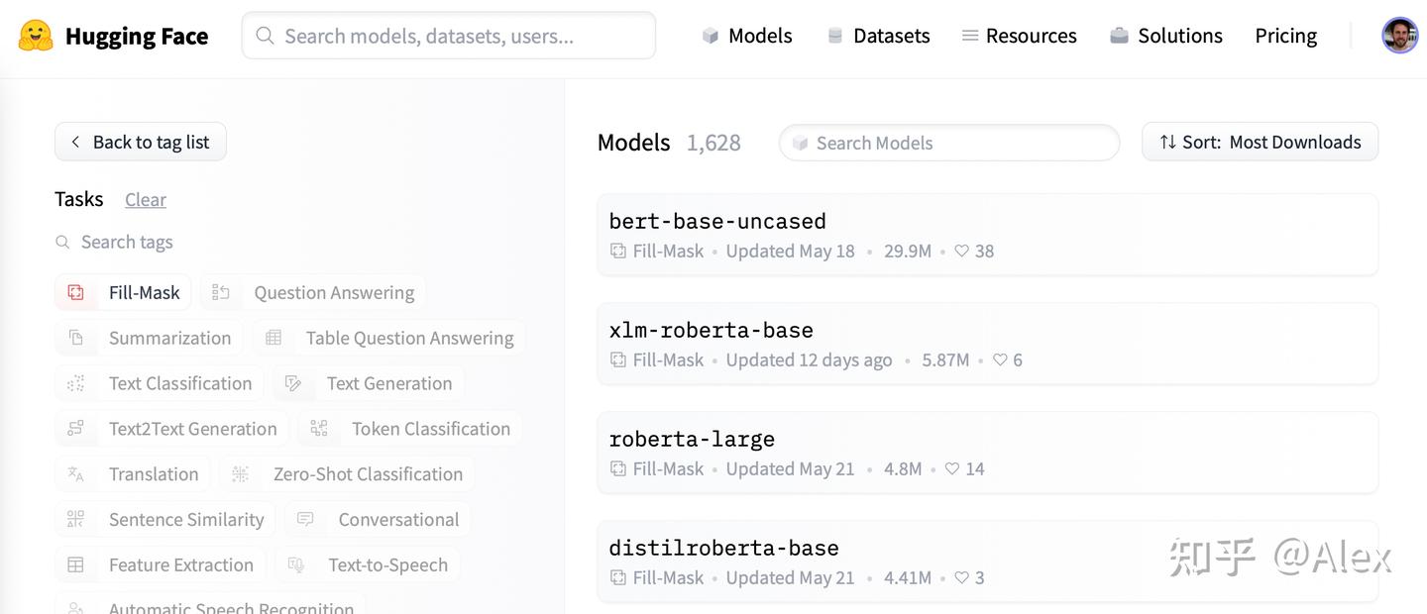Clear the selected Tasks filters
The height and width of the screenshot is (614, 1427).
pyautogui.click(x=146, y=200)
